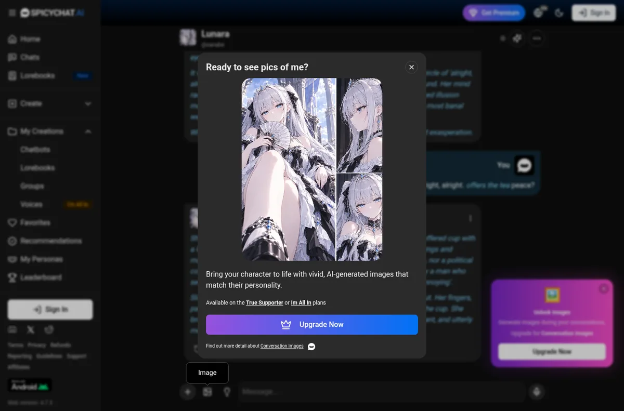Close the Unlock Images promo card
The width and height of the screenshot is (624, 411).
603,289
